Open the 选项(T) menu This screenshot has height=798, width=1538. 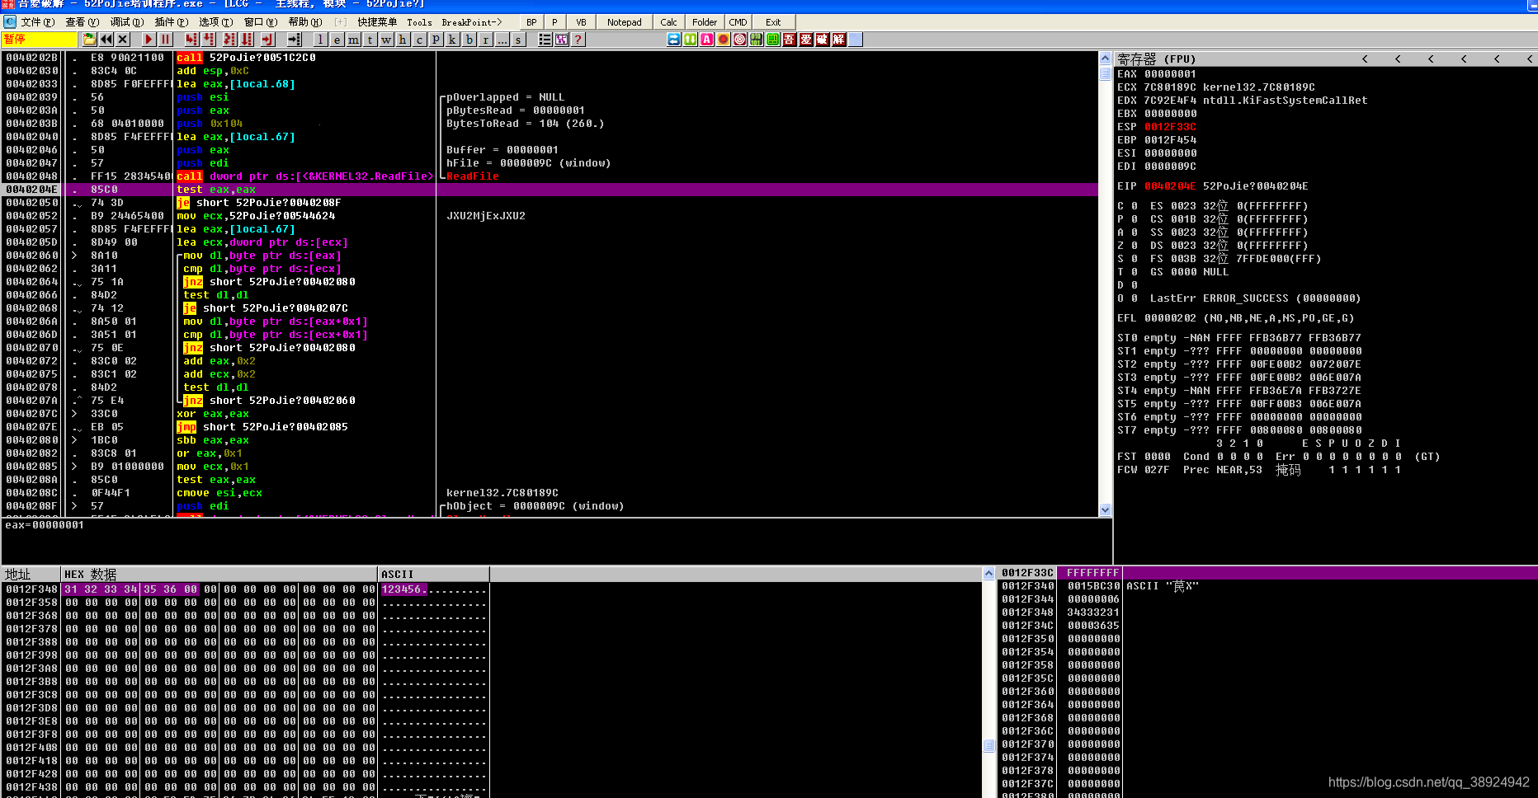pyautogui.click(x=216, y=22)
